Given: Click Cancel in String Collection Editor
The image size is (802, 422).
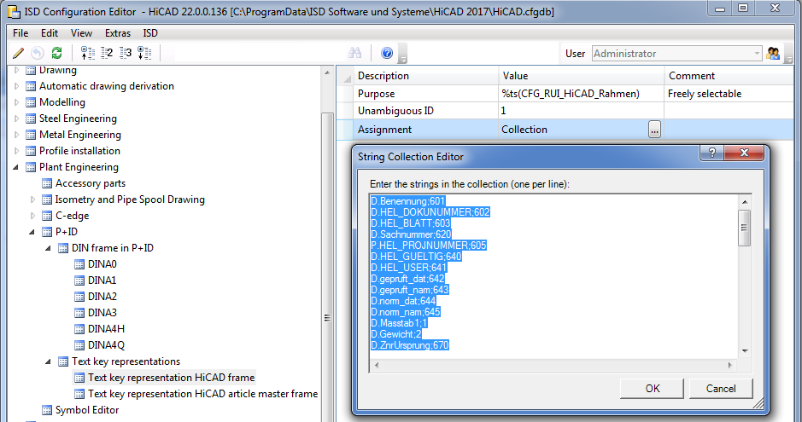Looking at the screenshot, I should tap(721, 388).
